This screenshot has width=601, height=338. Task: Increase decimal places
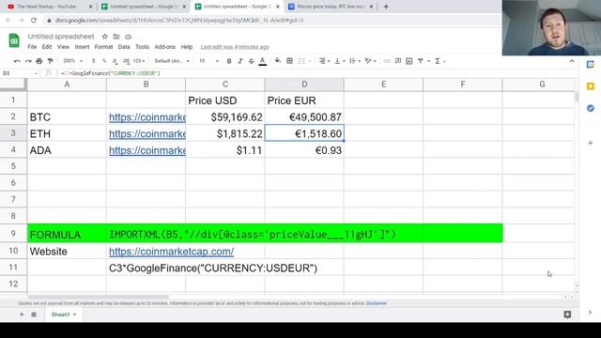point(126,61)
